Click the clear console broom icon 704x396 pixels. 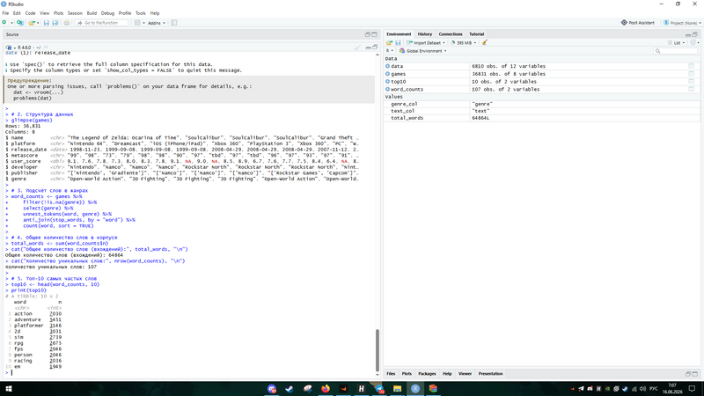point(357,48)
